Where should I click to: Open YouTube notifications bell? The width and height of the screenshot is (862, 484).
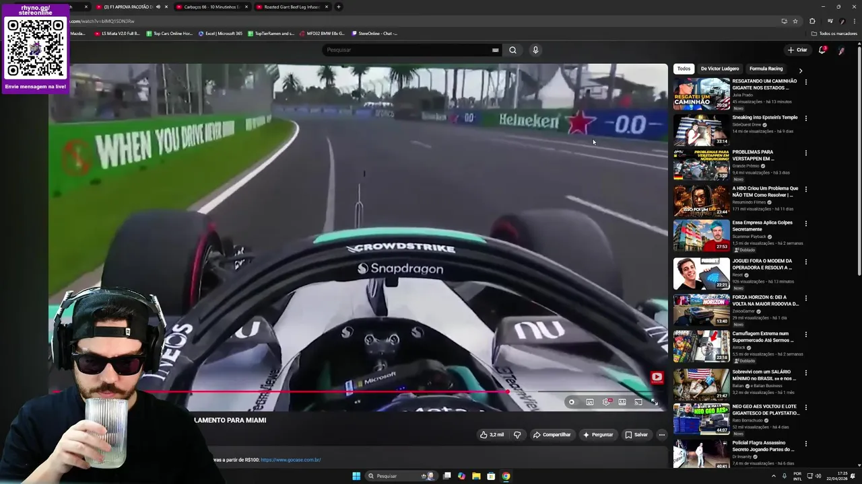[822, 50]
